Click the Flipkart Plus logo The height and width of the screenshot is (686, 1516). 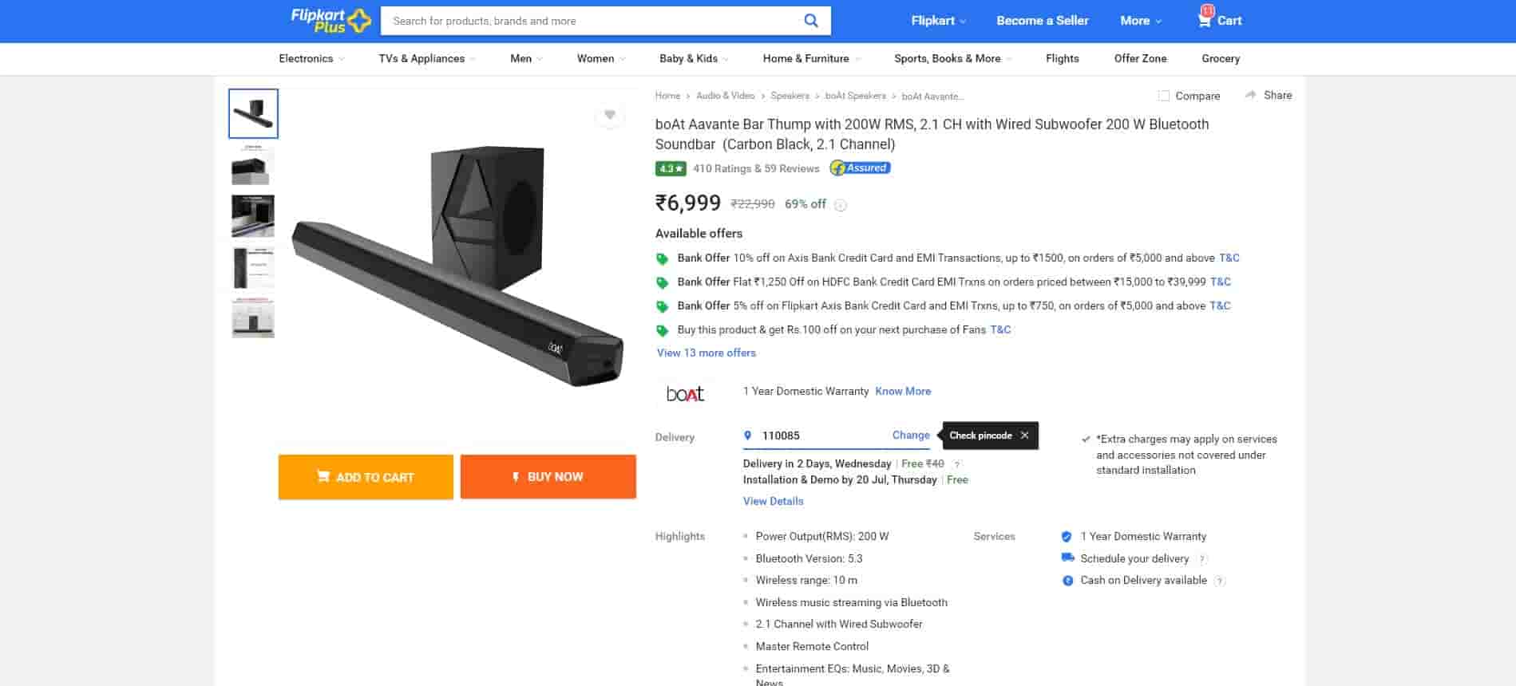pos(331,21)
